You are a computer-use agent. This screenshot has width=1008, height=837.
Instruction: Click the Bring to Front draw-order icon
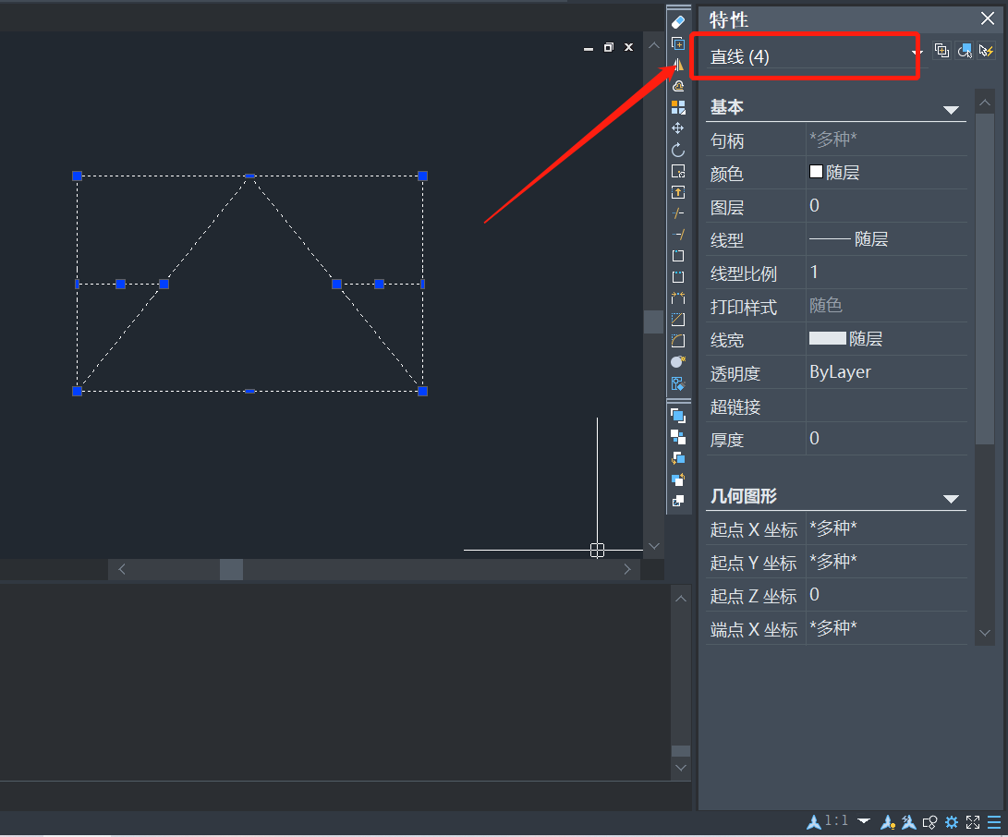[x=678, y=416]
